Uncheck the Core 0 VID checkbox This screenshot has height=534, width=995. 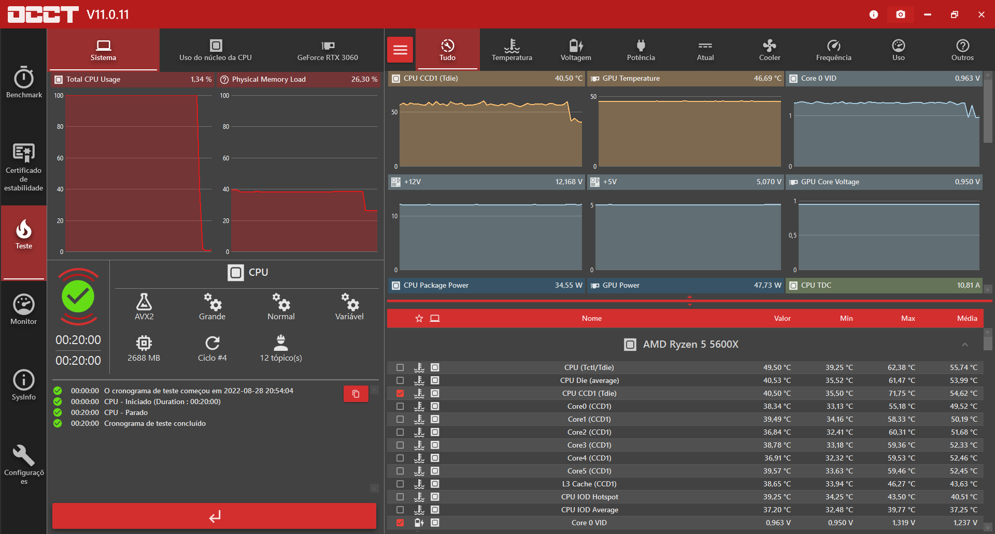400,523
